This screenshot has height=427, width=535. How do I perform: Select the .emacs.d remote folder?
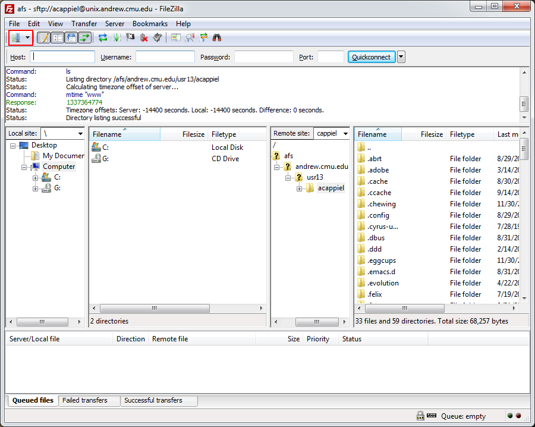(x=437, y=272)
